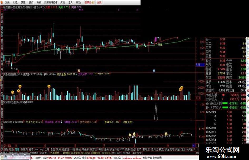This screenshot has width=249, height=160.
Task: Select the 基本 indicator tab
Action: (x=31, y=149)
